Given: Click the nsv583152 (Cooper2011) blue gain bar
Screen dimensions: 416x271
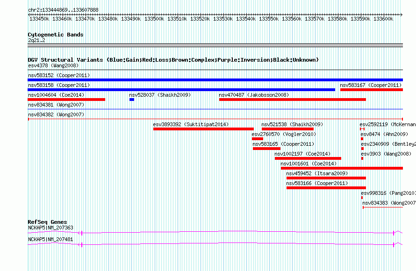Looking at the screenshot, I should (x=215, y=80).
